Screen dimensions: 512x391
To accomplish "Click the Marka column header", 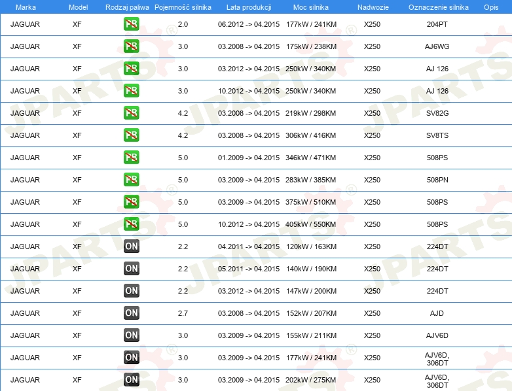I will pos(26,7).
